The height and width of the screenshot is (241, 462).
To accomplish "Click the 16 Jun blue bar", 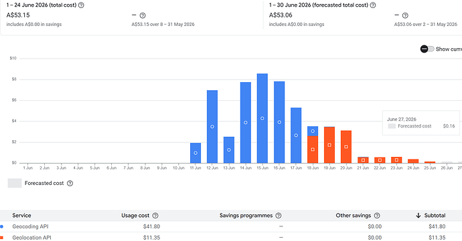I will click(279, 122).
